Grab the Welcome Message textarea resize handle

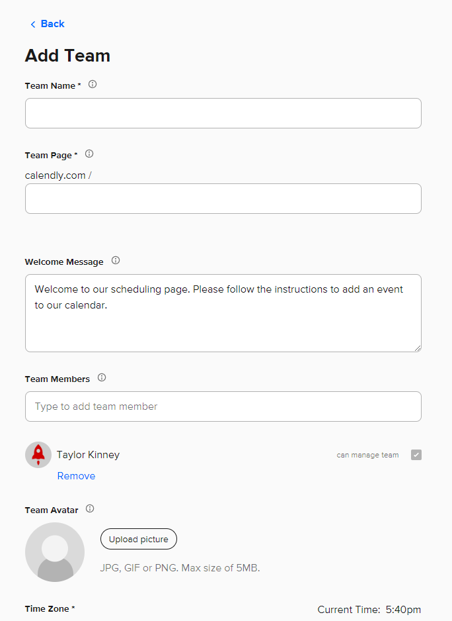coord(417,348)
